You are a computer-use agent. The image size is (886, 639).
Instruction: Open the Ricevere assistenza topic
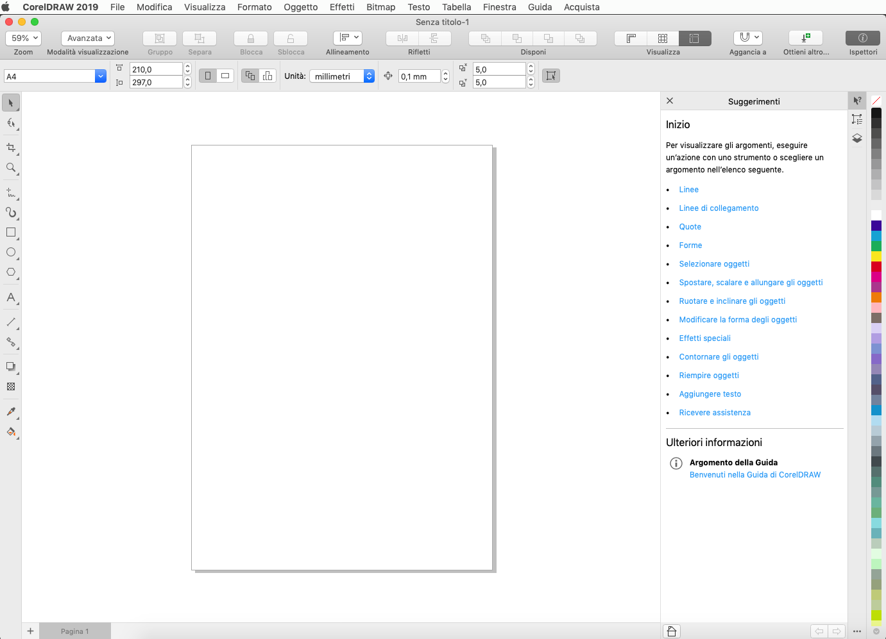pyautogui.click(x=715, y=413)
